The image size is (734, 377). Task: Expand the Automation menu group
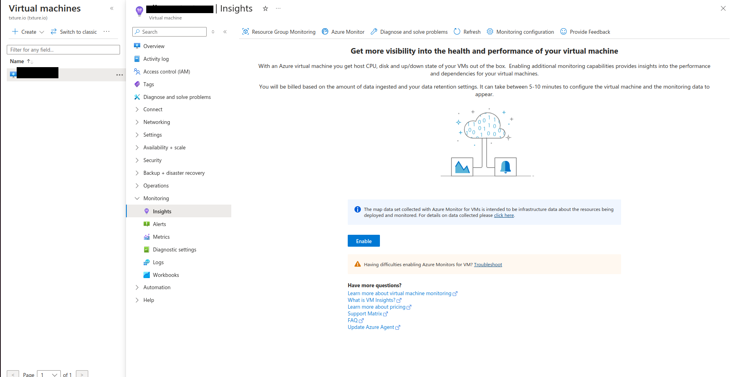137,287
